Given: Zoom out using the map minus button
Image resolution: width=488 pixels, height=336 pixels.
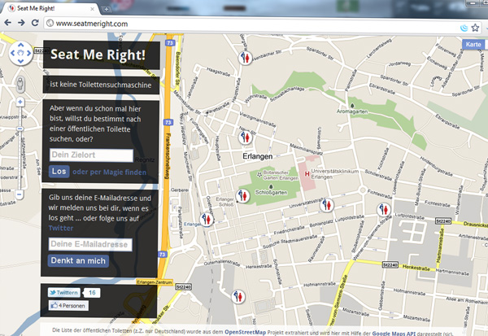Looking at the screenshot, I should (x=19, y=195).
